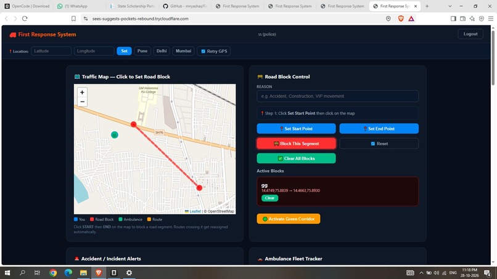Open the Brave wallet icon
Image resolution: width=497 pixels, height=279 pixels.
(462, 18)
